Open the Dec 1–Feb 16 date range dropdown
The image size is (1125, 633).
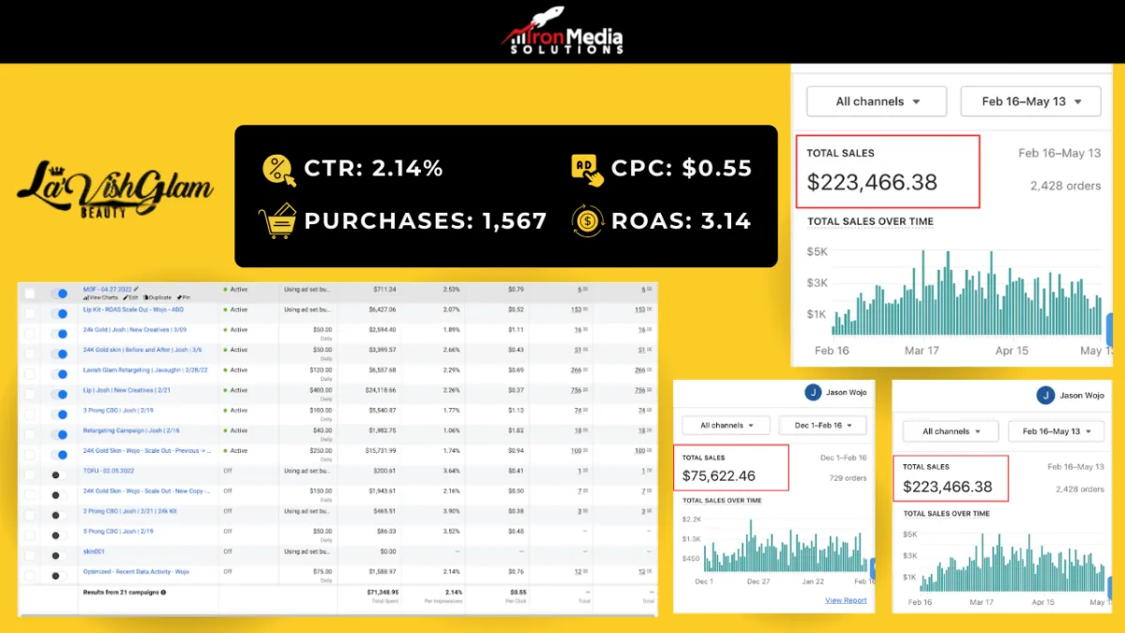(823, 426)
